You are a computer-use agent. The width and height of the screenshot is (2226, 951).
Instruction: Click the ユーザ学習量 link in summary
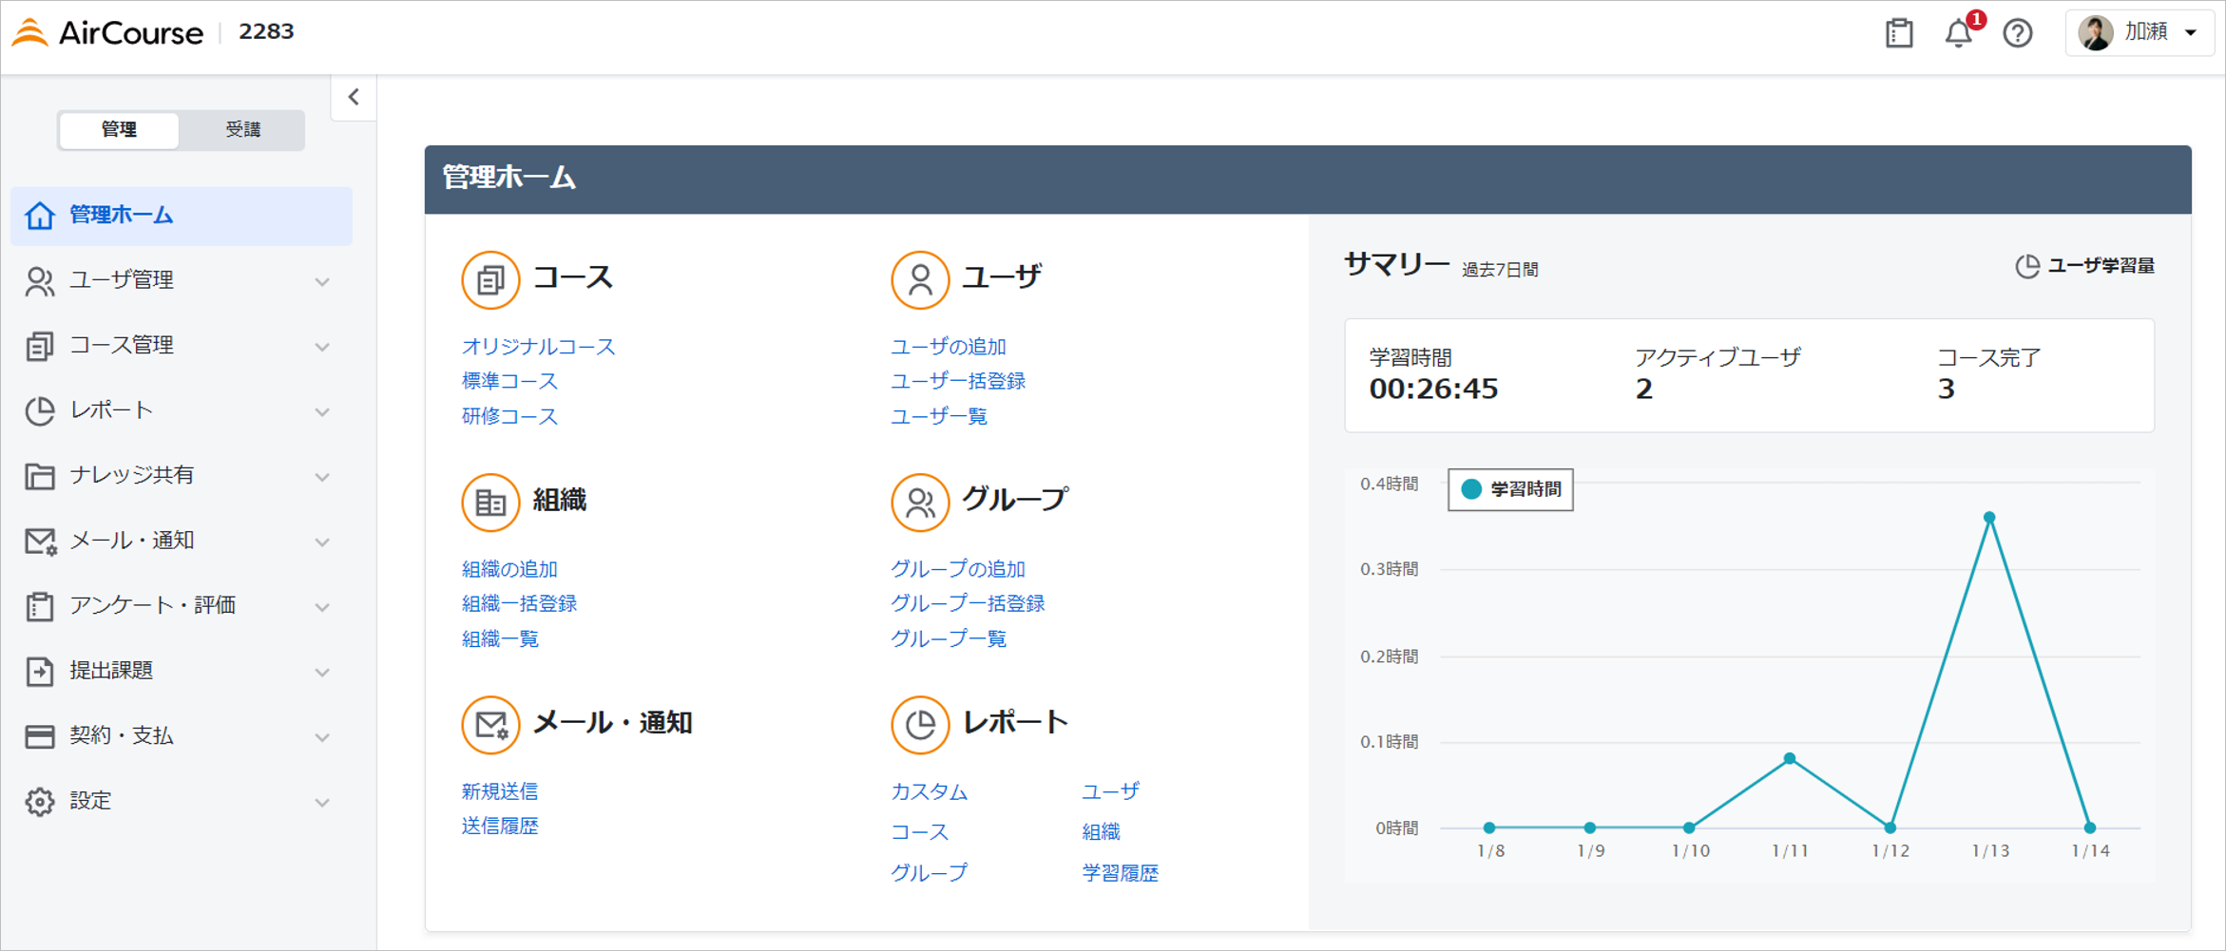[x=2084, y=266]
